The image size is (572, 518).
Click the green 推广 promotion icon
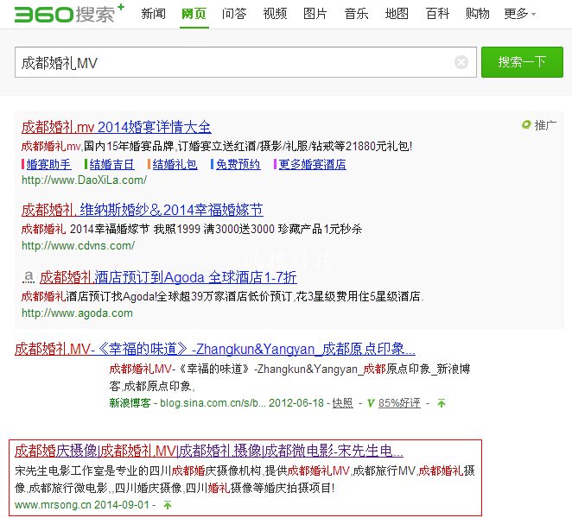tap(526, 126)
